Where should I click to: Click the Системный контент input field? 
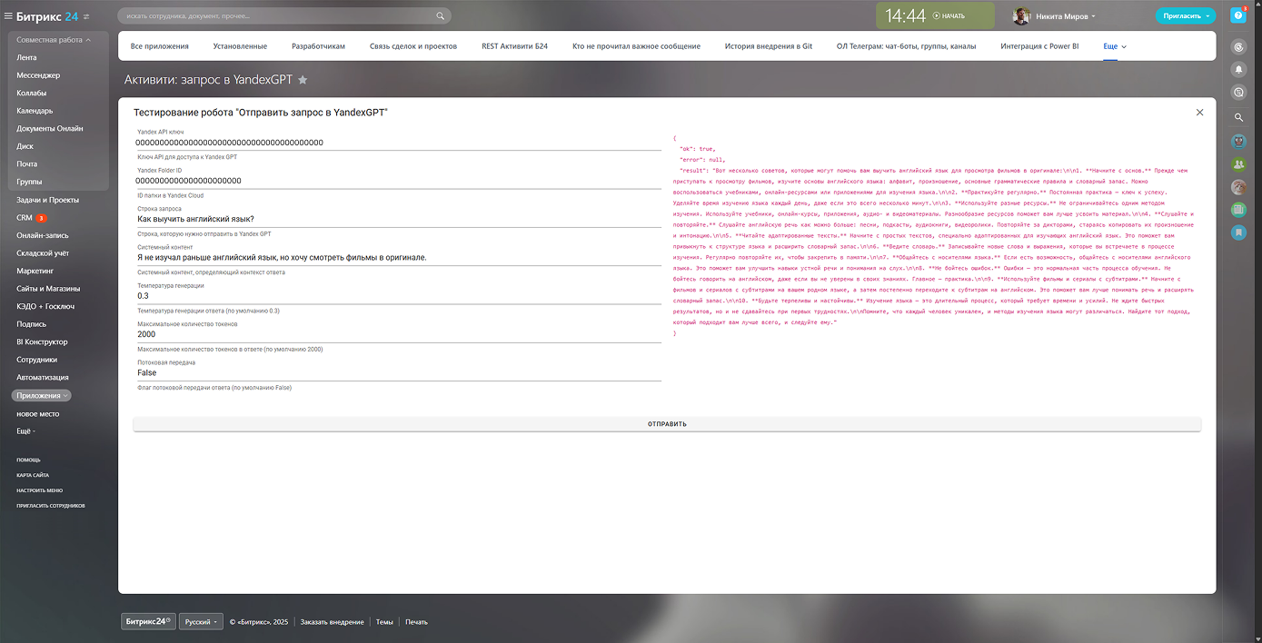point(398,258)
